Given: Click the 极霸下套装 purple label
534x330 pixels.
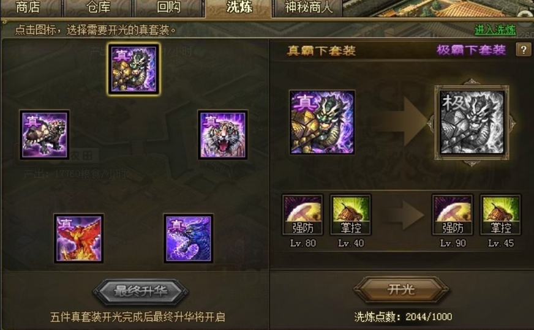Looking at the screenshot, I should coord(472,50).
